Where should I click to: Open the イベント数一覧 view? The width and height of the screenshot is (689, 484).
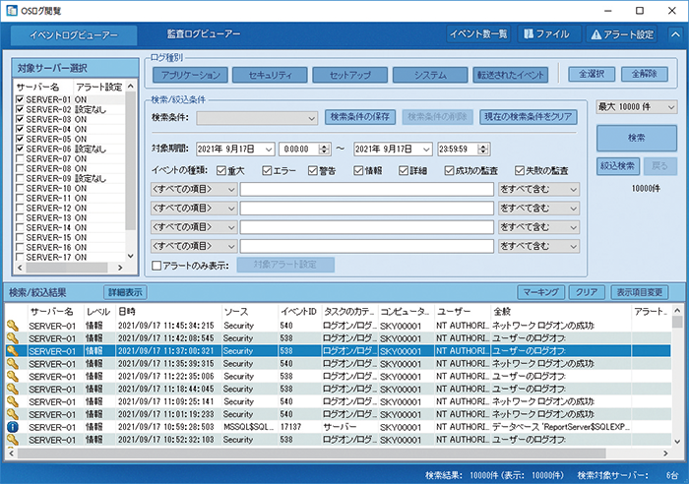tap(478, 34)
